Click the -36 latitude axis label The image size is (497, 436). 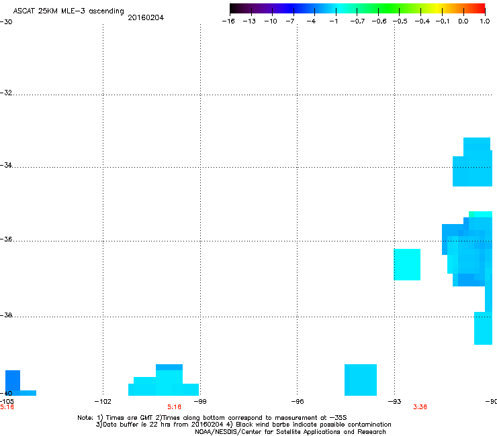(x=6, y=239)
